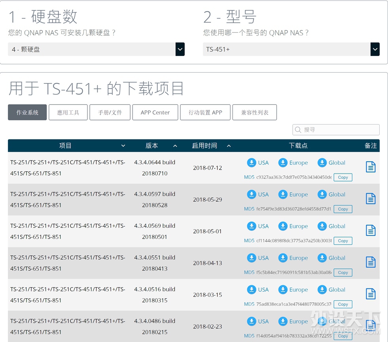Click the 备注 column header
Image resolution: width=388 pixels, height=342 pixels.
(x=371, y=145)
